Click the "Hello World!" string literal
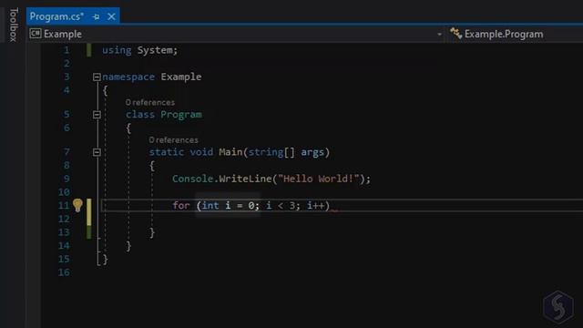Viewport: 583px width, 328px height. (x=318, y=179)
